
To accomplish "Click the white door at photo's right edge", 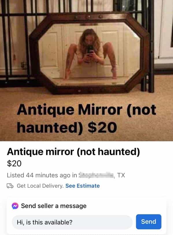I will (x=166, y=30).
